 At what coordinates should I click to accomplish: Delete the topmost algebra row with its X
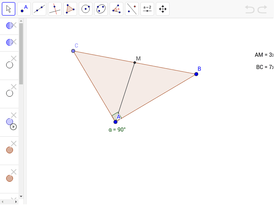tap(14, 25)
